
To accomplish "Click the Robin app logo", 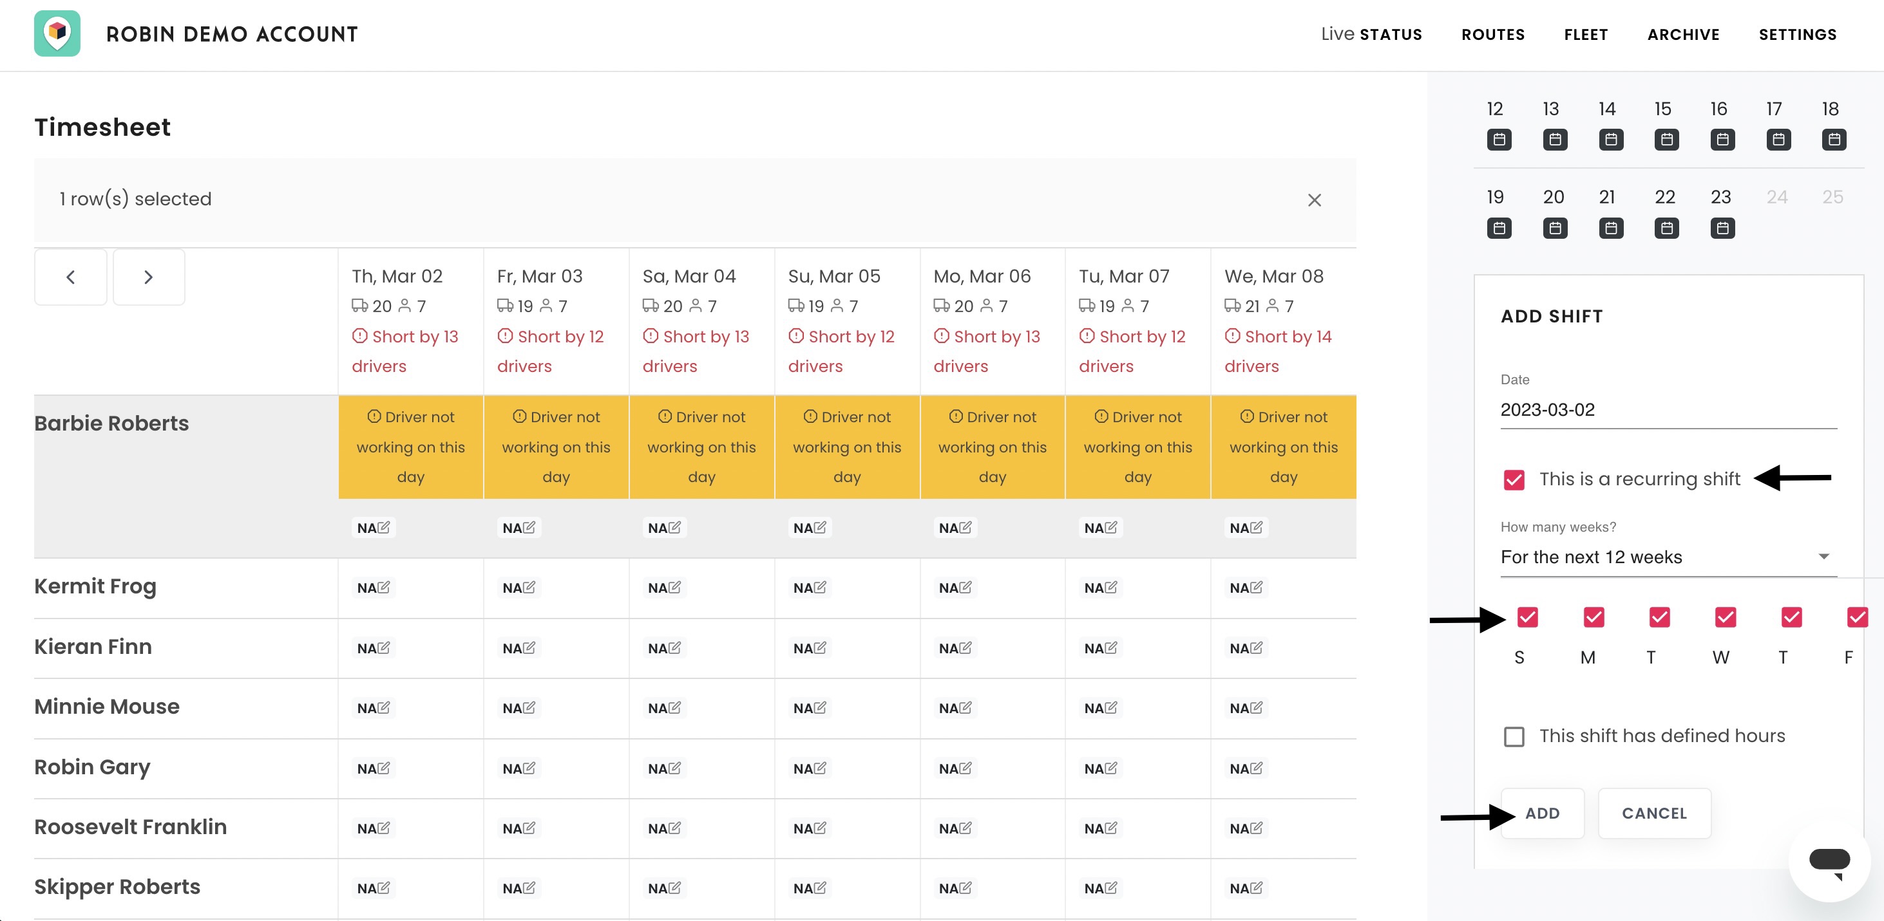I will [57, 33].
